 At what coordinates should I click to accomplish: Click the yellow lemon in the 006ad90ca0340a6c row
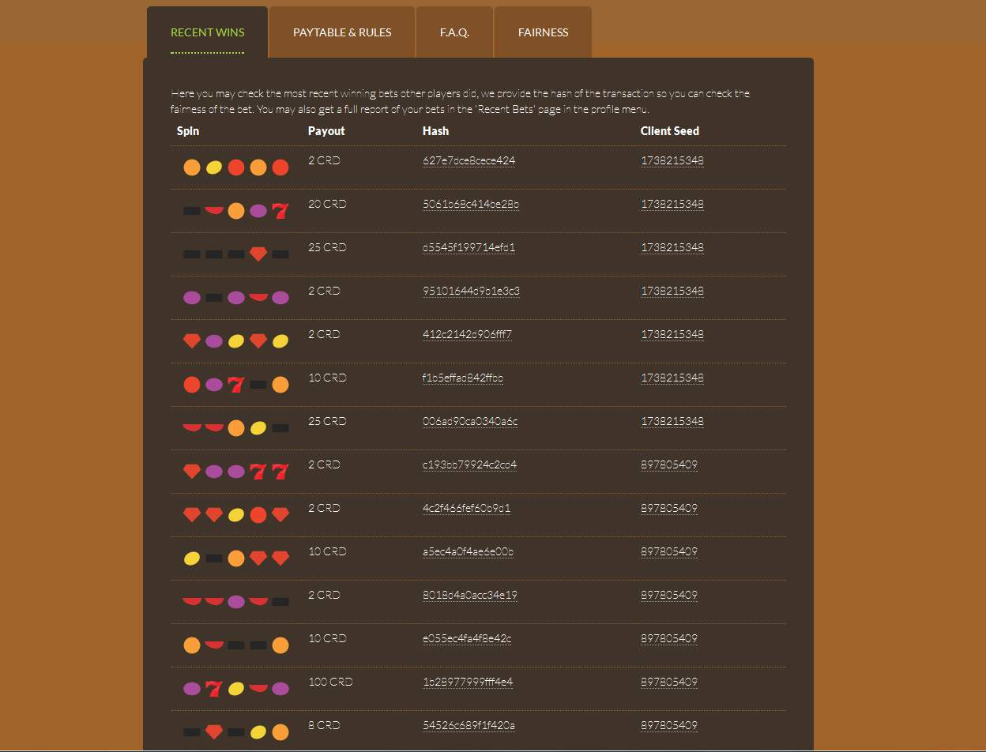point(258,428)
